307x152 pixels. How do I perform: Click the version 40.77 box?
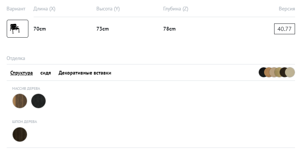click(285, 29)
